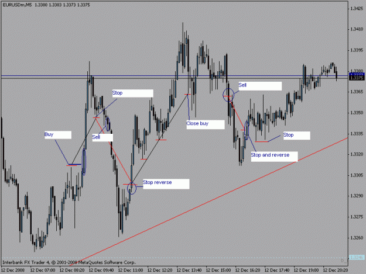This screenshot has width=366, height=274.
Task: Click the '12 Dec 11:00' time label
Action: click(131, 270)
